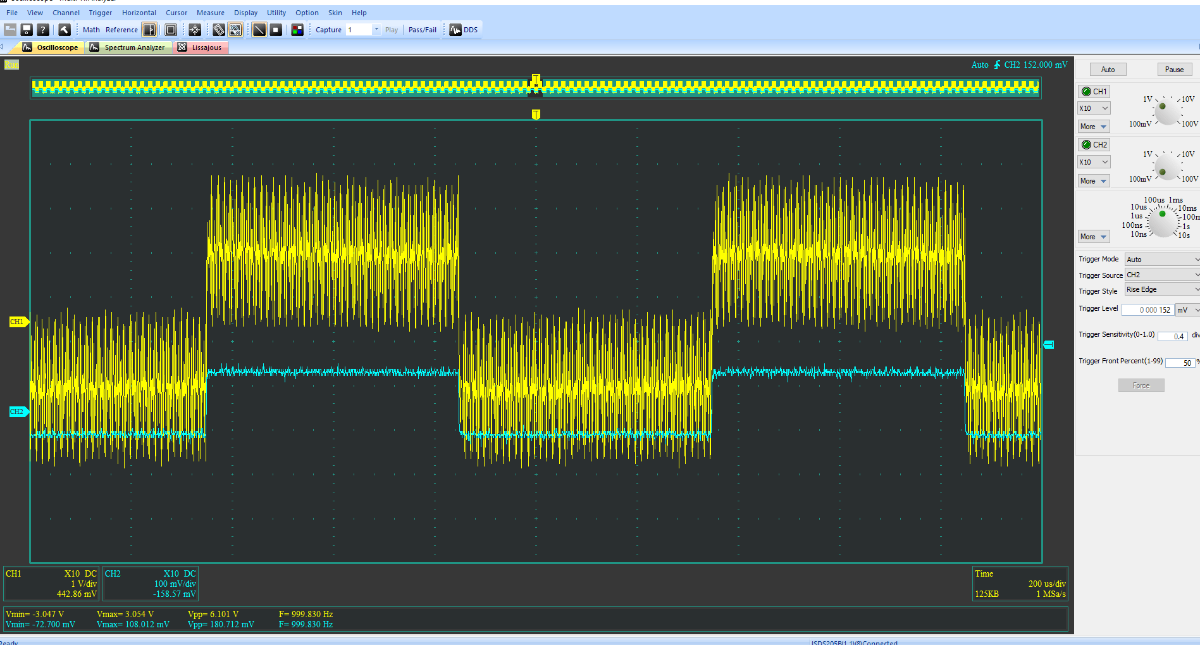This screenshot has width=1200, height=645.
Task: Click the greyed first toolbar icon left of save
Action: [x=10, y=30]
